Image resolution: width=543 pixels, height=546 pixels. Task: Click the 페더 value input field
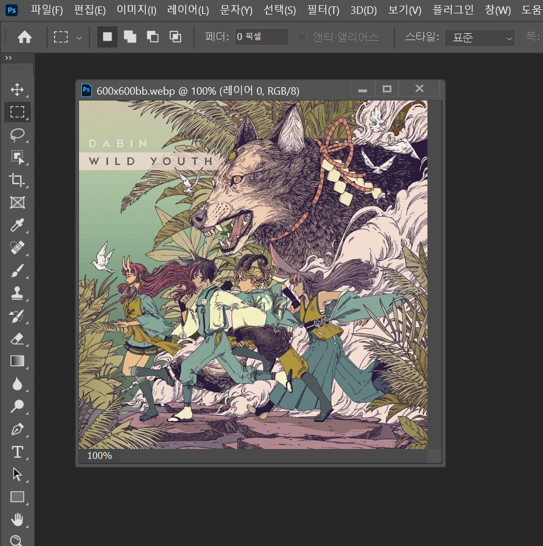[261, 37]
